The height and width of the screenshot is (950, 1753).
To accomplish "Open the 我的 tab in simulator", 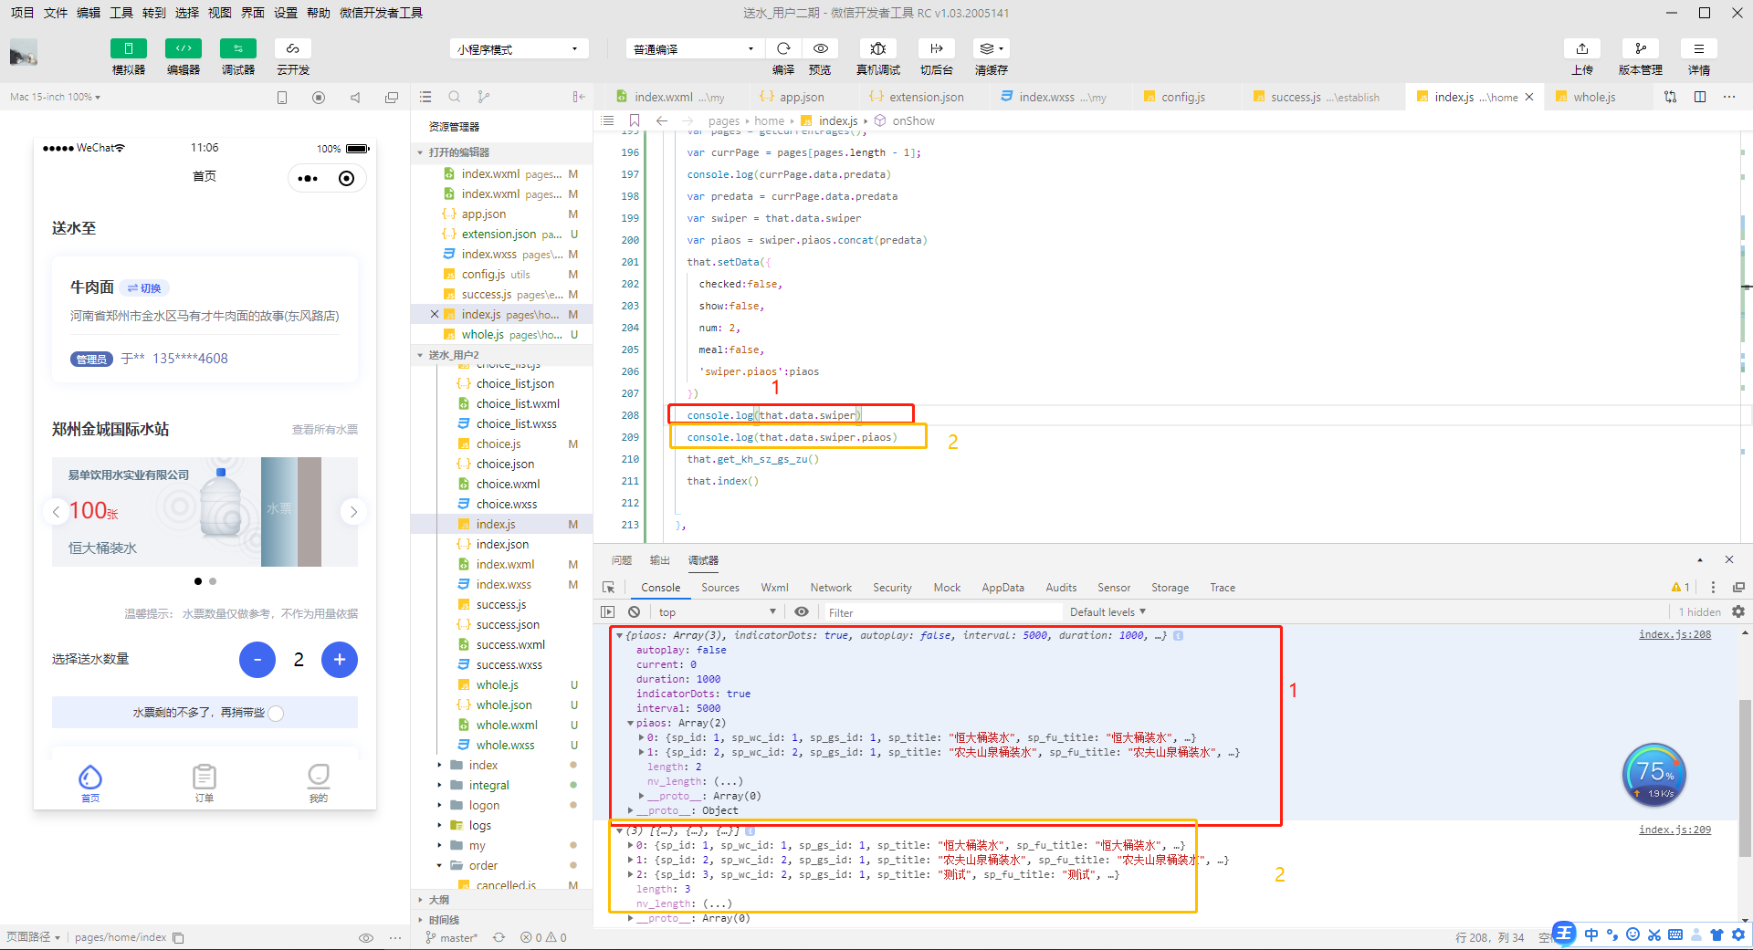I will point(319,783).
